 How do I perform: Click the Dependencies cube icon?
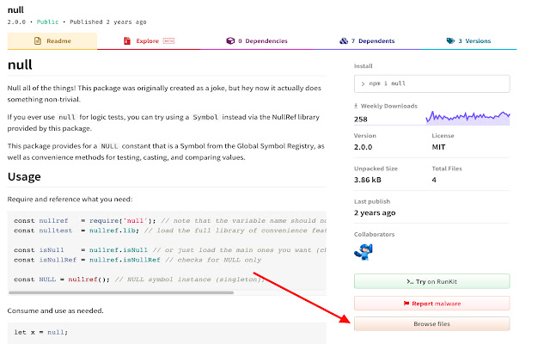[x=230, y=41]
